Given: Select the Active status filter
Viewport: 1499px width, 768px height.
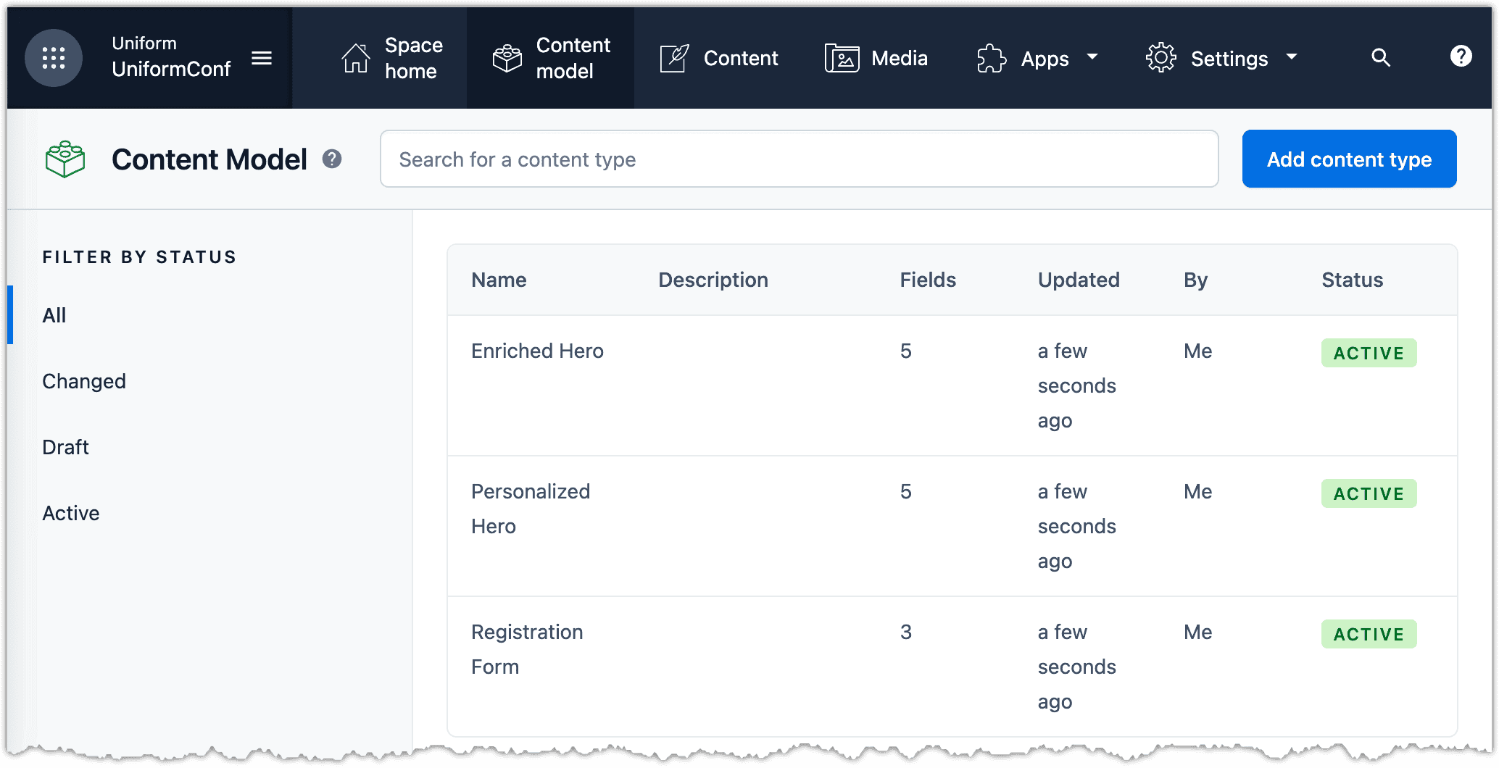Looking at the screenshot, I should (70, 513).
